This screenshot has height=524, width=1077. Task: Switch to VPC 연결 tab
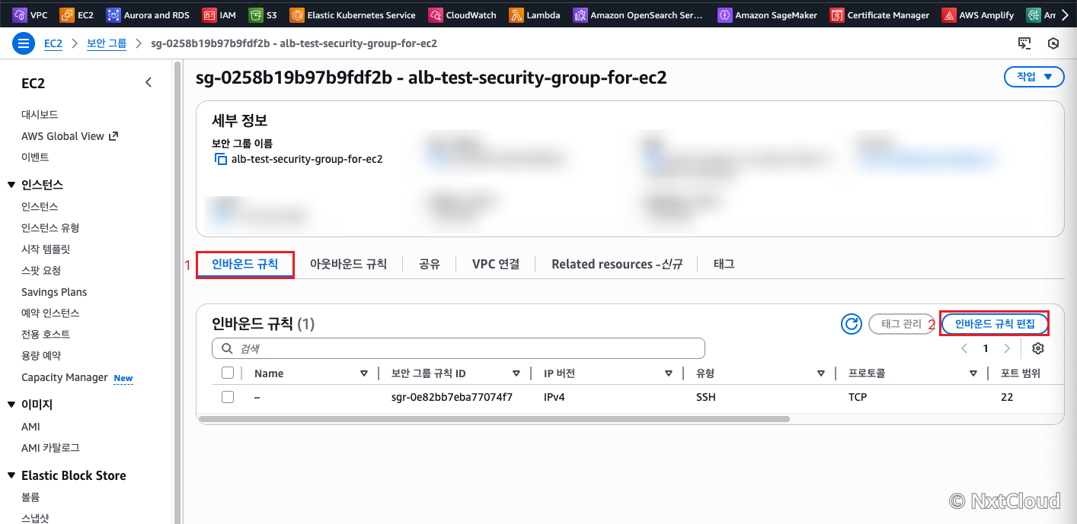pos(496,265)
